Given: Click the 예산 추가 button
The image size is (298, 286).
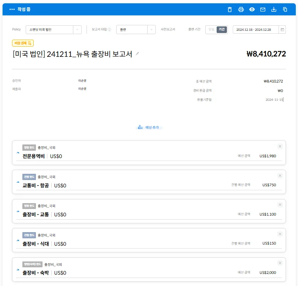Looking at the screenshot, I should point(149,127).
